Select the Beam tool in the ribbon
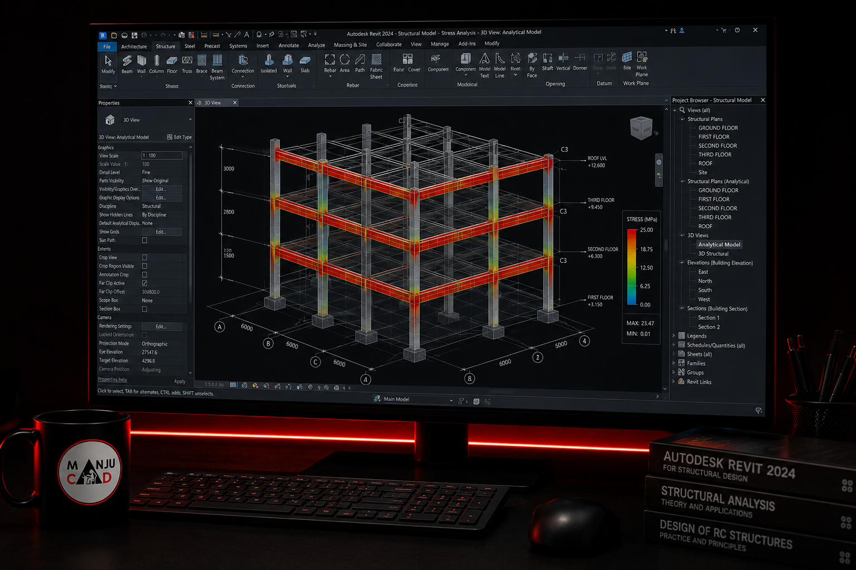The height and width of the screenshot is (570, 856). [x=127, y=64]
